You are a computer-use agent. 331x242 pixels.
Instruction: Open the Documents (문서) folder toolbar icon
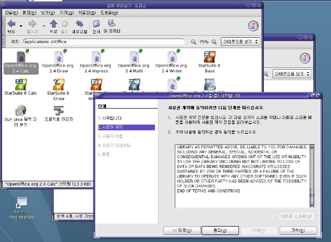coord(96,24)
